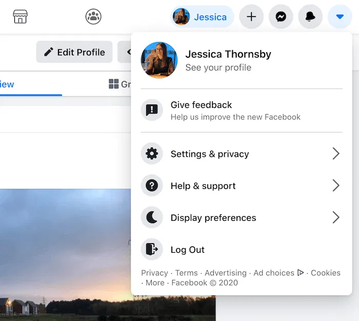
Task: Click Jessica Thornsby's profile picture in menu
Action: pos(159,60)
